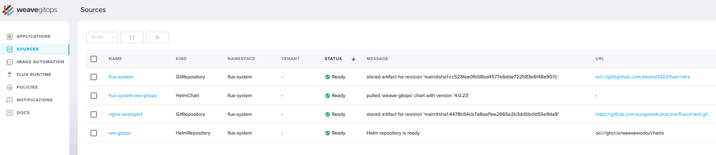
Task: Toggle Status column sort arrow
Action: coord(354,59)
